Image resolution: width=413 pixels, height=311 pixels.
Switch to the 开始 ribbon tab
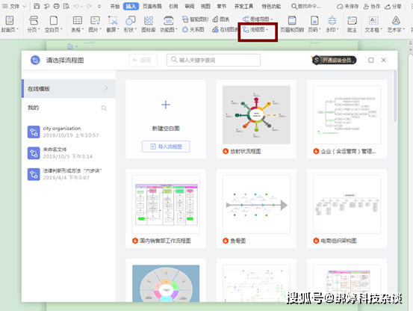point(115,6)
